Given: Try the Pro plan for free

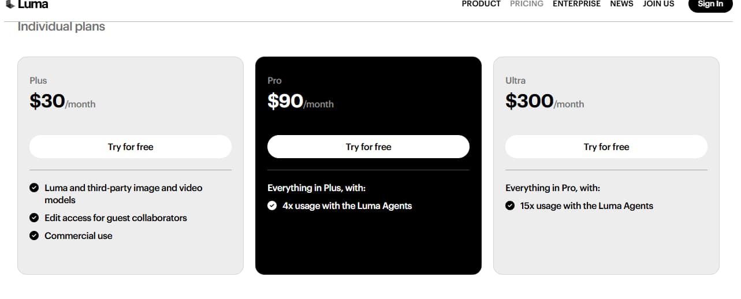Looking at the screenshot, I should [x=368, y=147].
